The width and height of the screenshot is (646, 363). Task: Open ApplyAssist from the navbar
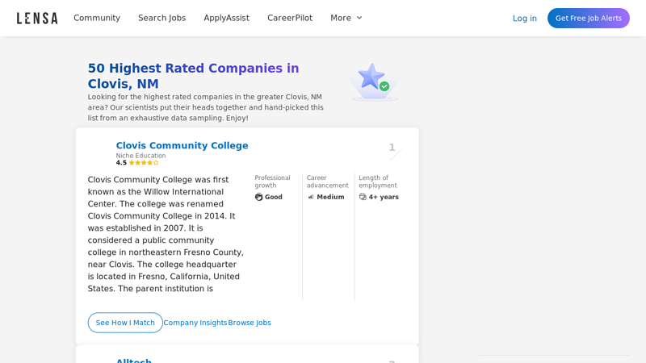[226, 18]
